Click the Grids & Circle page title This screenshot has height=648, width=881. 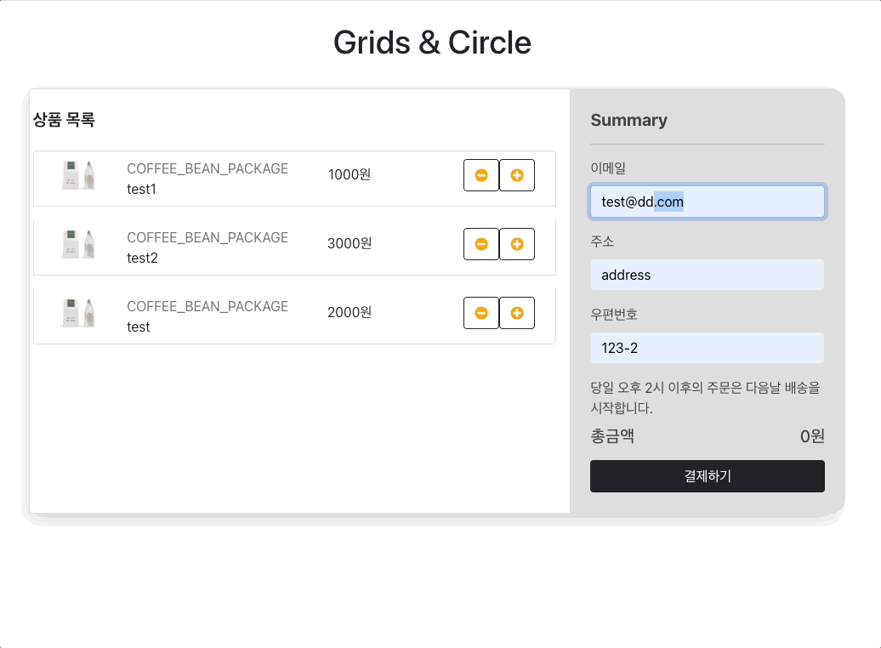[433, 43]
